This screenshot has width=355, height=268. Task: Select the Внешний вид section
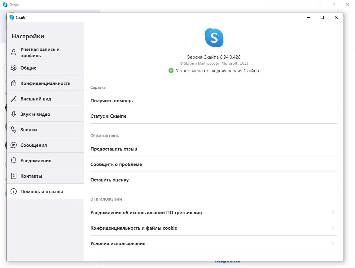(x=46, y=99)
